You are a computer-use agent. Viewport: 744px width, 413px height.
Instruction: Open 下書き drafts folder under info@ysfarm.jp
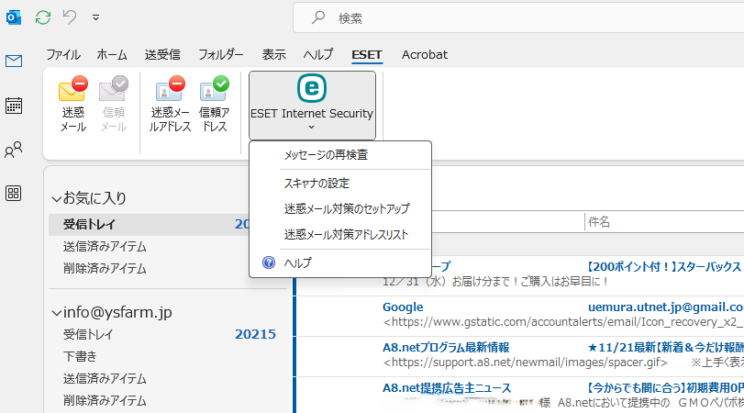pos(80,356)
